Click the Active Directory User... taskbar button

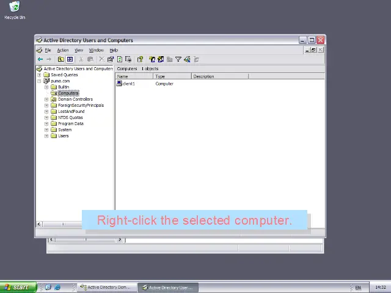169,288
